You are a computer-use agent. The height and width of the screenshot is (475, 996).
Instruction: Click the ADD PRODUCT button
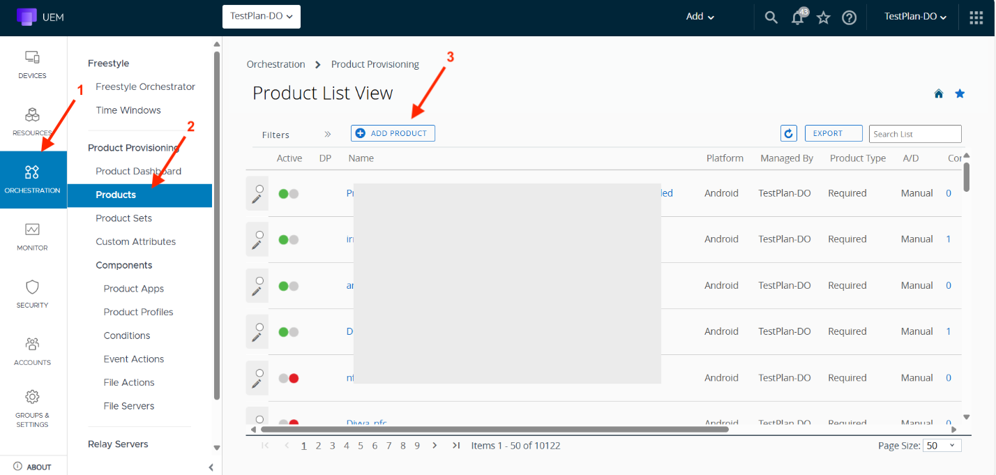click(393, 133)
